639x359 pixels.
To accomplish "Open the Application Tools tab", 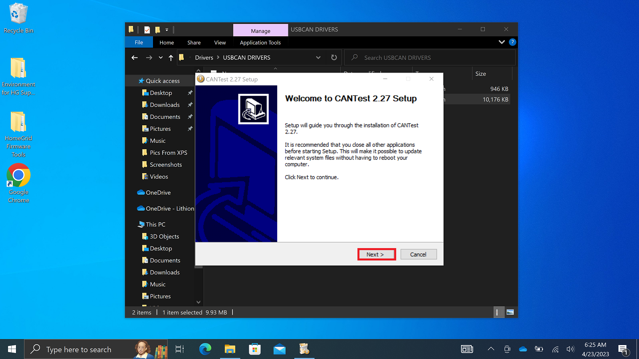I will click(x=260, y=42).
